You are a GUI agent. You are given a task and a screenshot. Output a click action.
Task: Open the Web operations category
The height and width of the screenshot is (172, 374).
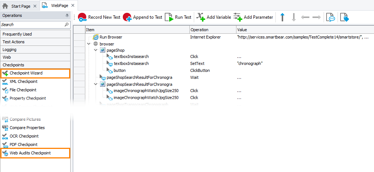tap(35, 57)
